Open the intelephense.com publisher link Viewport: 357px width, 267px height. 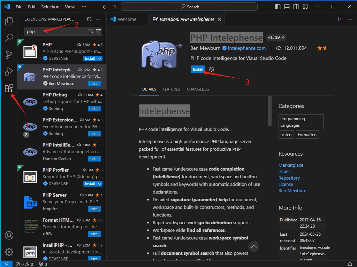coord(247,48)
